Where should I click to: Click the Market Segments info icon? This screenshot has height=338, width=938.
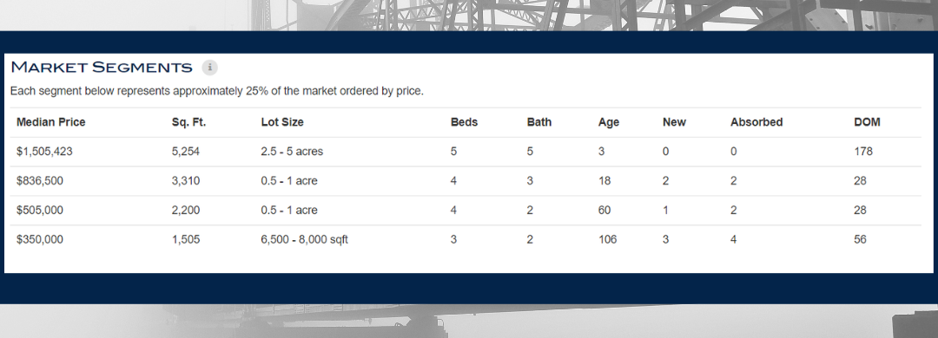pyautogui.click(x=210, y=68)
